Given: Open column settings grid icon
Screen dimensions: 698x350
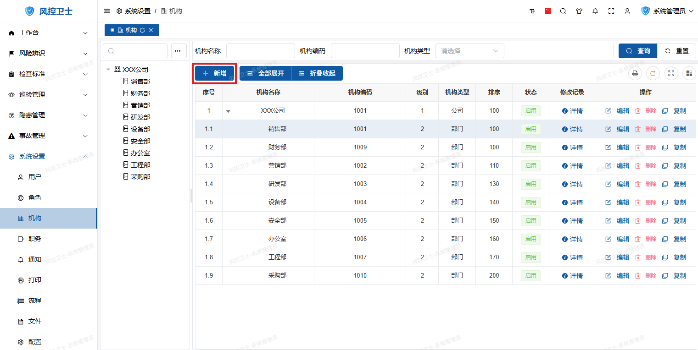Looking at the screenshot, I should (689, 73).
